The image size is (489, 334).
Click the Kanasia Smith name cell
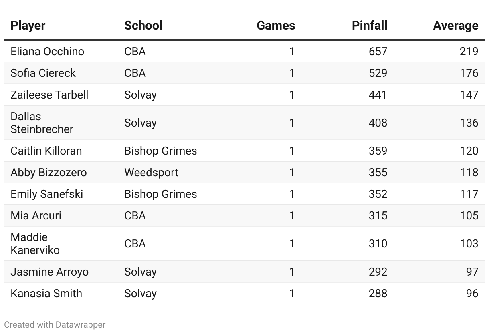tap(46, 294)
